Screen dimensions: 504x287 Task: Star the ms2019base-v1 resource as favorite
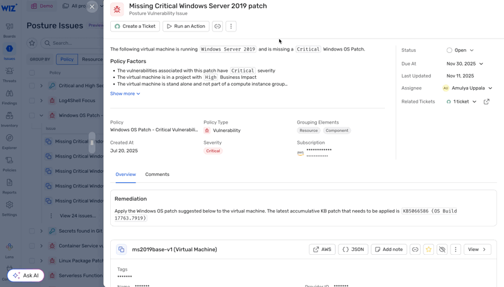[428, 250]
